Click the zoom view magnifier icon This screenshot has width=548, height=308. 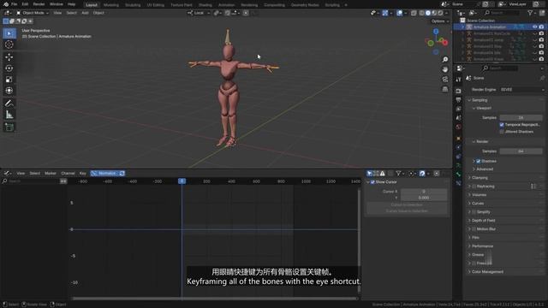pyautogui.click(x=445, y=60)
